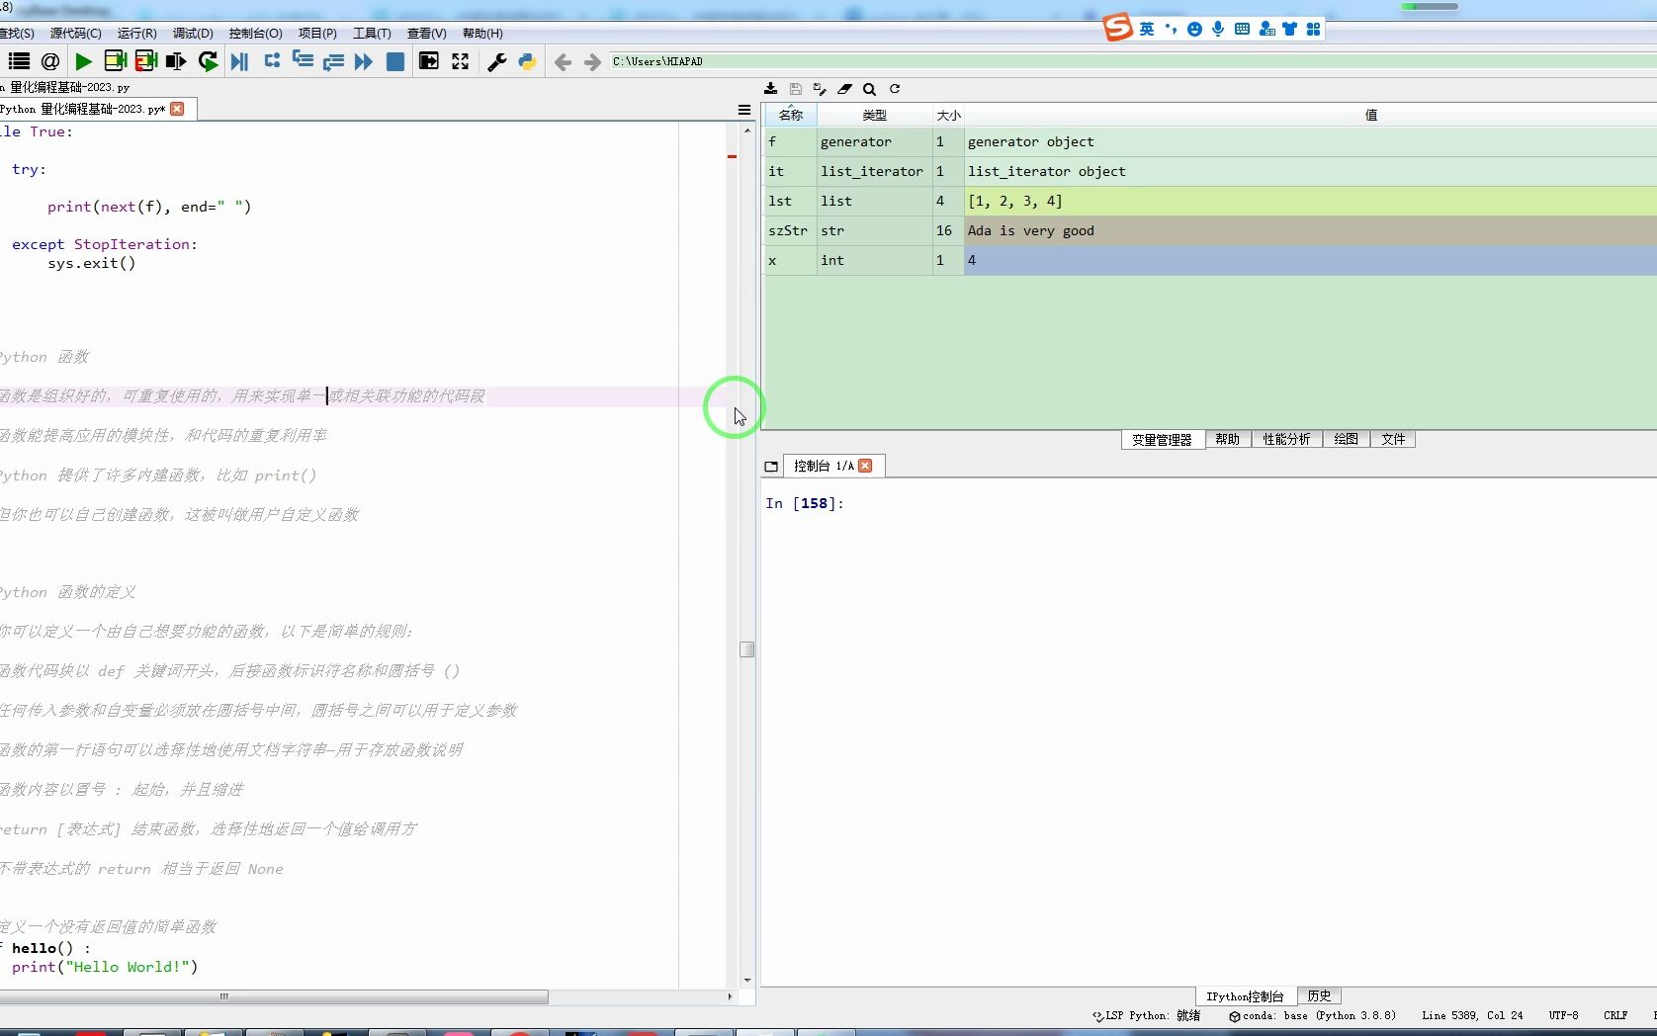Continue execution with double-arrow icon
The height and width of the screenshot is (1036, 1657).
point(364,61)
